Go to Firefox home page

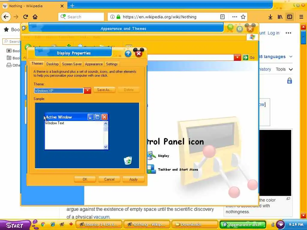pos(35,17)
